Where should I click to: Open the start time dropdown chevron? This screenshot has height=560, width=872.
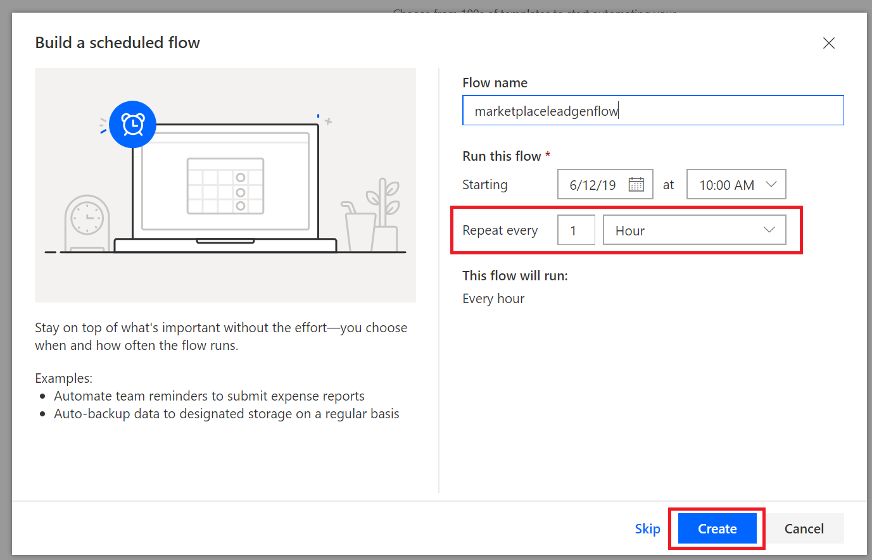tap(771, 184)
